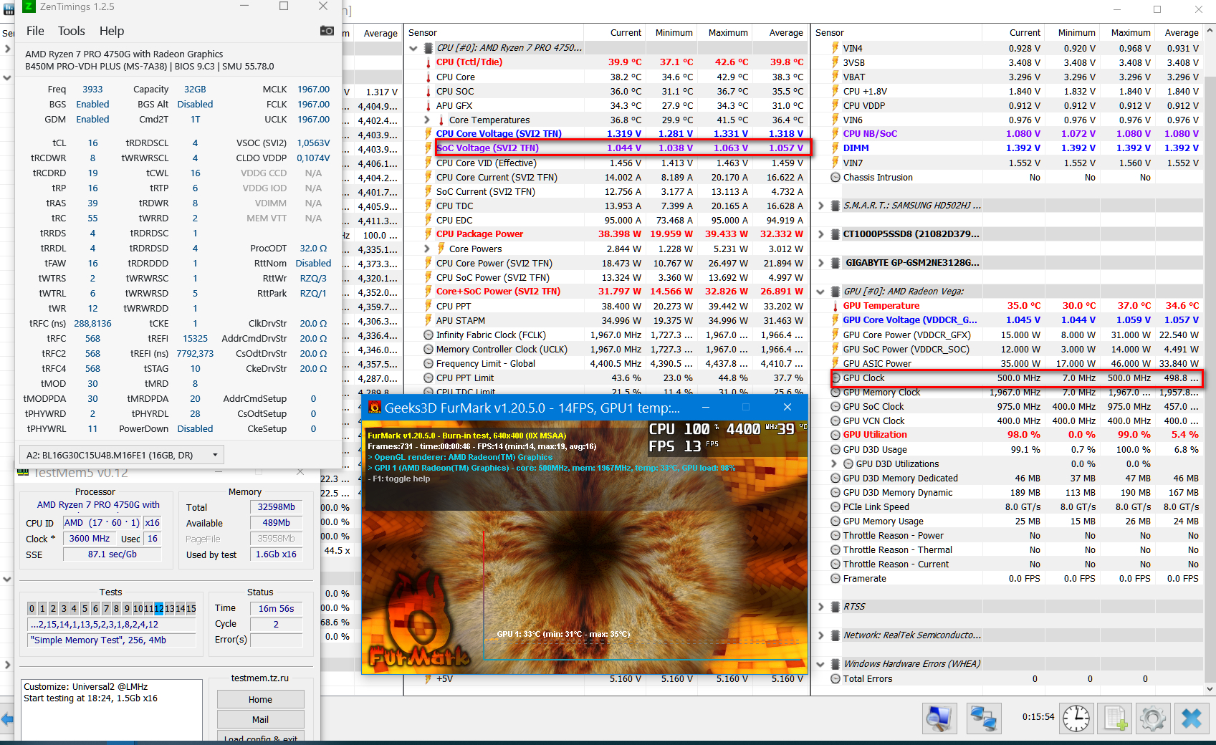
Task: Click the remote network monitors icon in HWiNFO
Action: [x=983, y=718]
